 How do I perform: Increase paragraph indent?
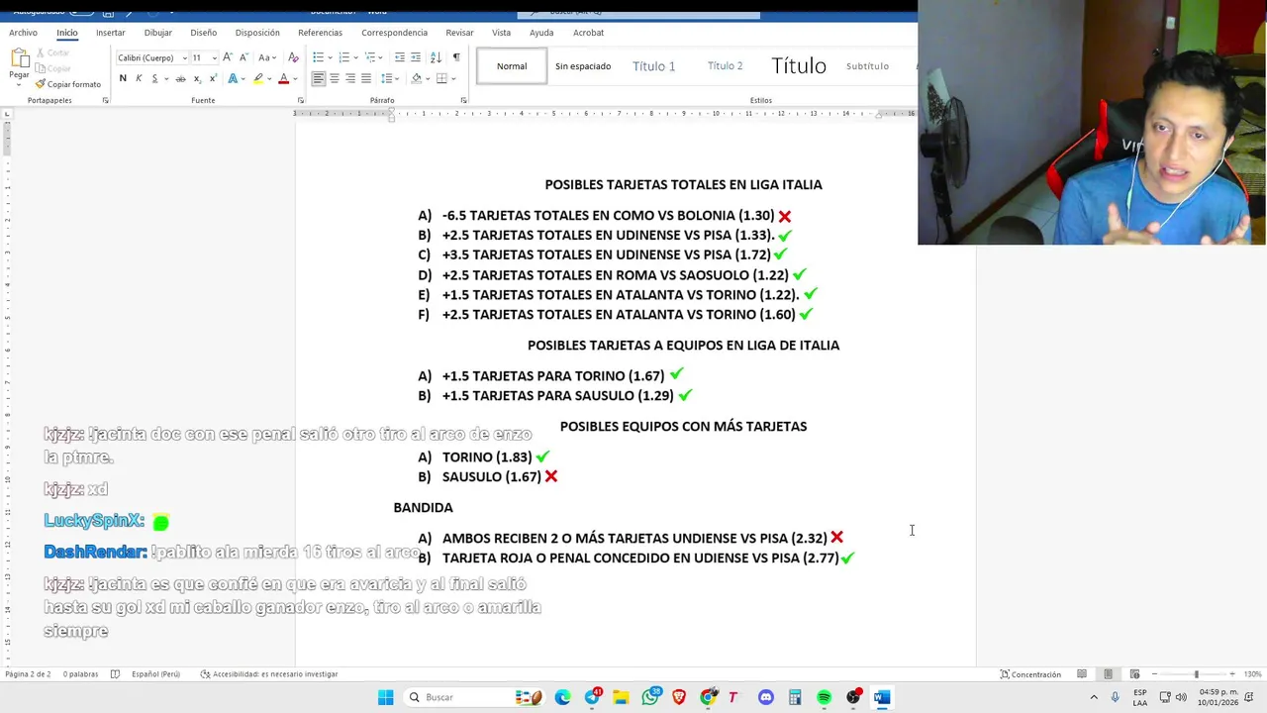(416, 57)
